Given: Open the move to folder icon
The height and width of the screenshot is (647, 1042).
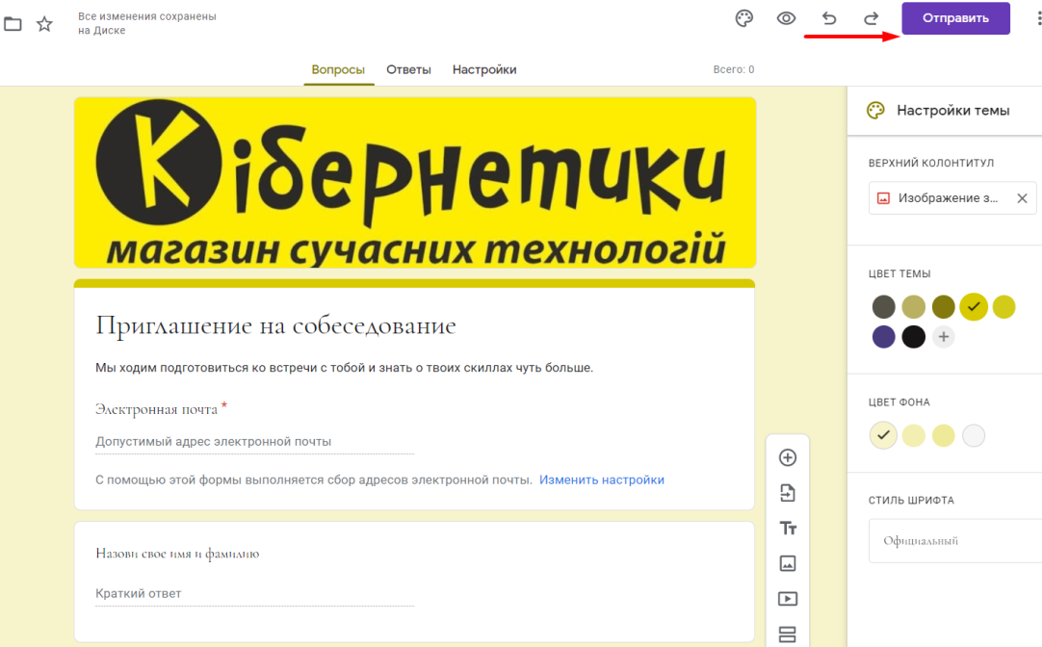Looking at the screenshot, I should pos(13,25).
